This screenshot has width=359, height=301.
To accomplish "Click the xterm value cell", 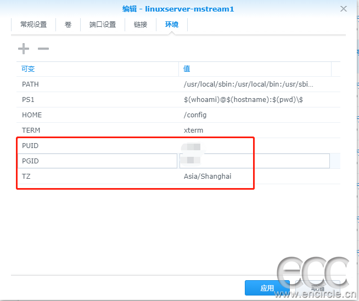I will (x=255, y=130).
